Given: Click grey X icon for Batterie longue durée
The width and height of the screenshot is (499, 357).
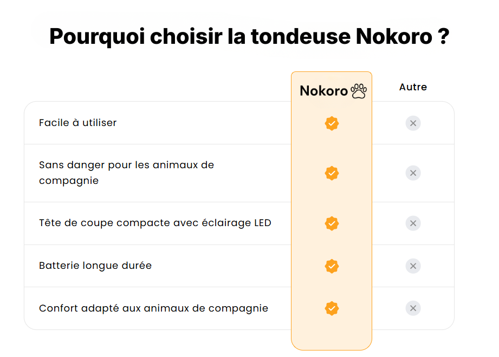Looking at the screenshot, I should tap(413, 266).
